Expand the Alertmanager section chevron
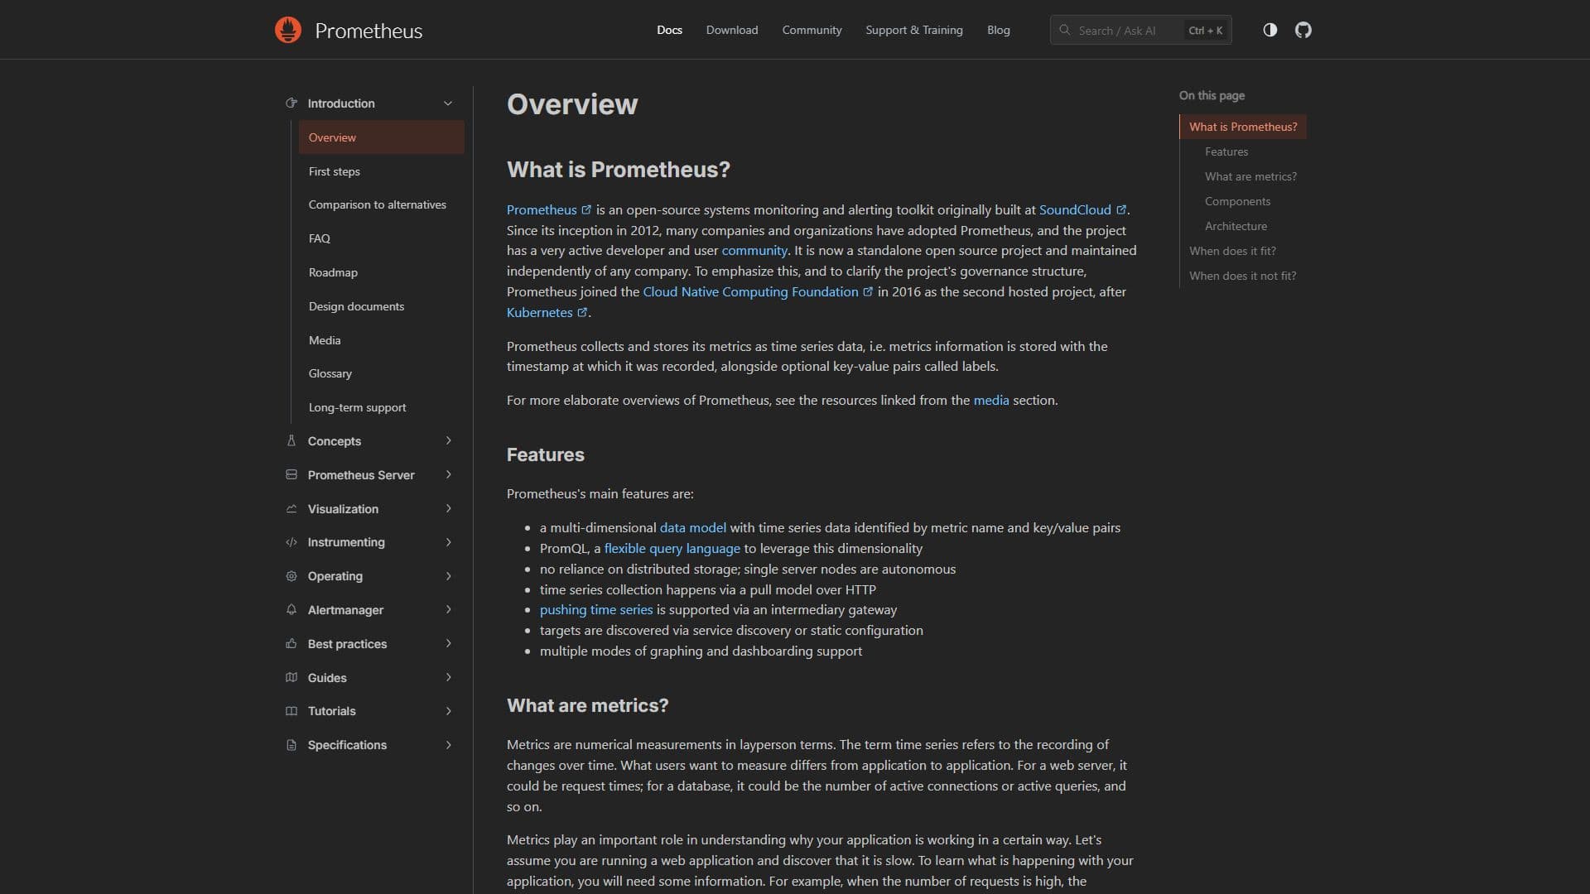Screen dimensions: 1590x894 pos(448,610)
